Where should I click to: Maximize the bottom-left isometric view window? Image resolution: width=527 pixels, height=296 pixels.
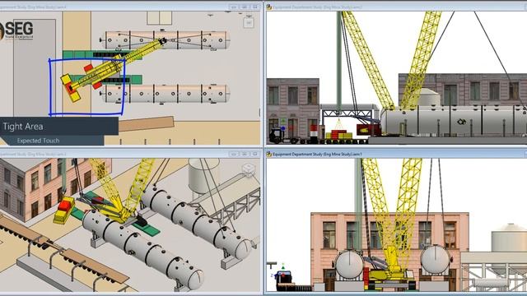point(245,154)
